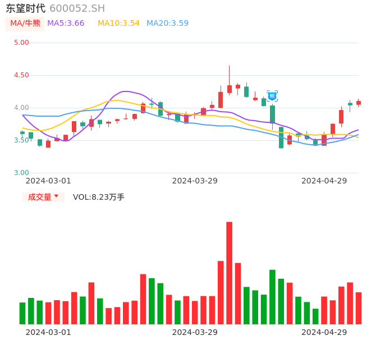
Task: Click the blue bear marker icon on chart
Action: (272, 96)
